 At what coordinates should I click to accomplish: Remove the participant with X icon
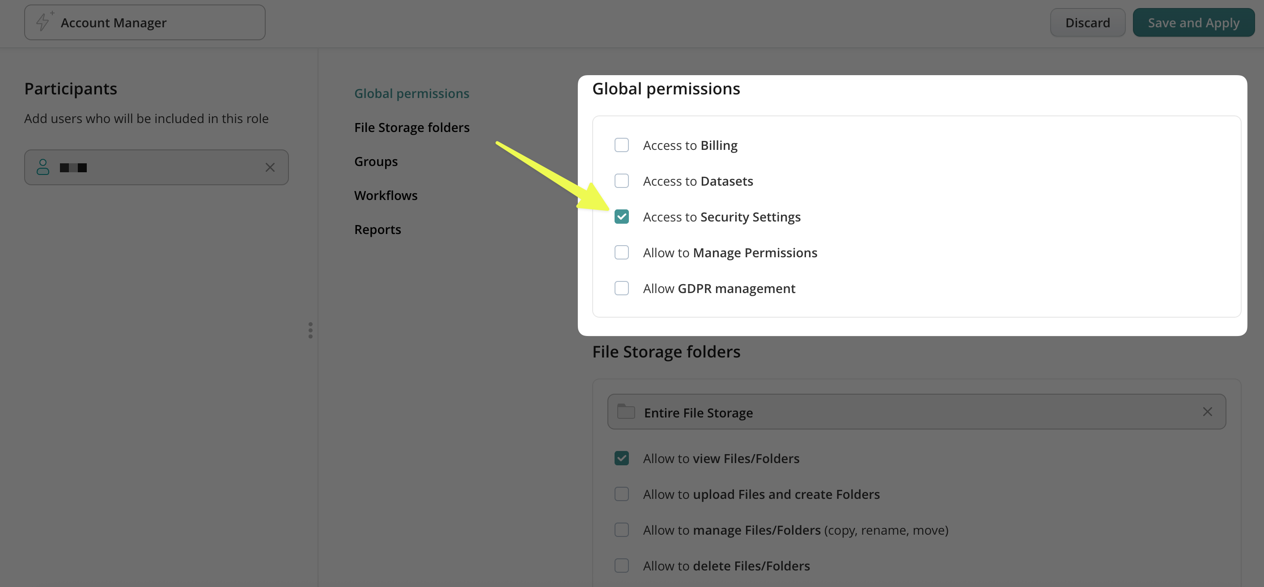270,167
